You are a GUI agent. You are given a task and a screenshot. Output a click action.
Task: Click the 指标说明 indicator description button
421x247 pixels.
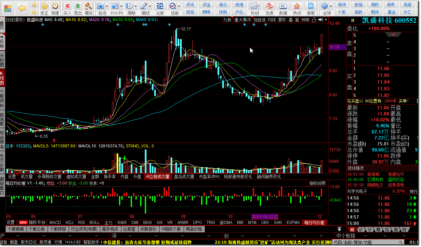[317, 183]
